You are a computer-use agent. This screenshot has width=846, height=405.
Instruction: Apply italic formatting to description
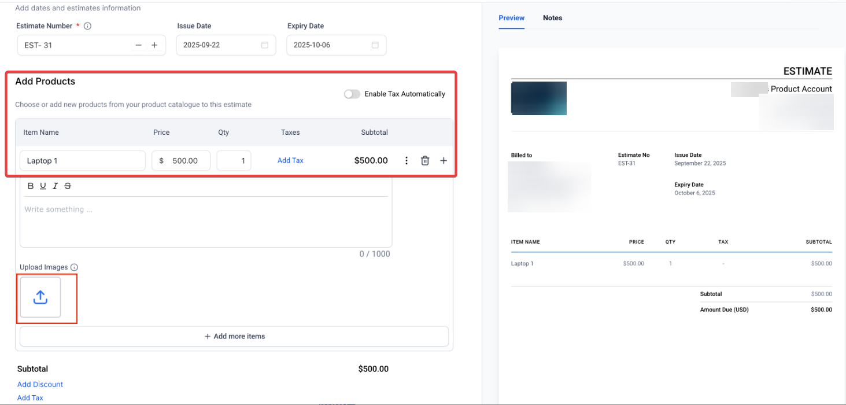[x=56, y=186]
